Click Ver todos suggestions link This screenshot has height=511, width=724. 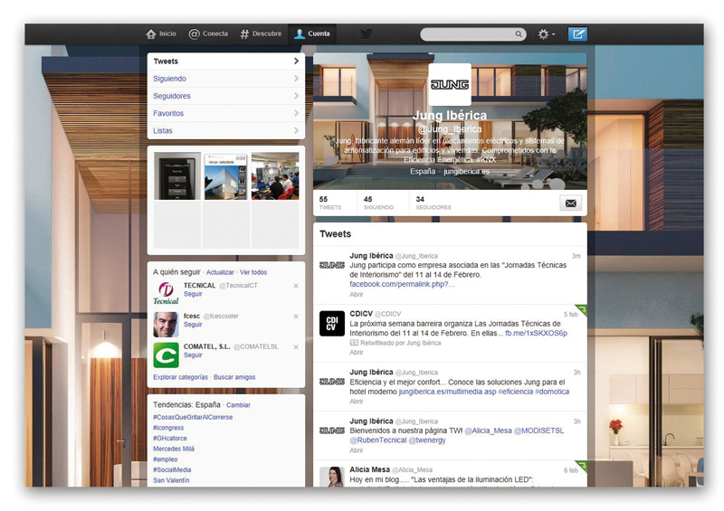pyautogui.click(x=253, y=272)
